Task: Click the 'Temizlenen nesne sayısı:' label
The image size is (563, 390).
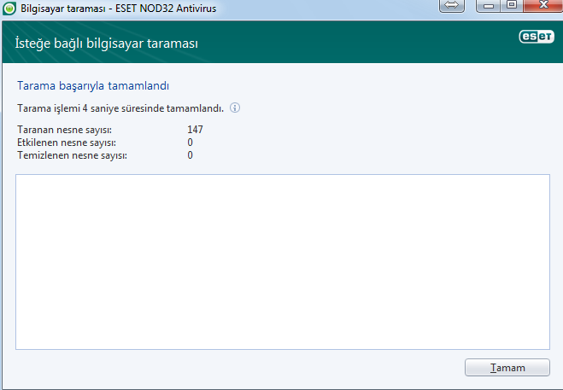Action: pyautogui.click(x=72, y=155)
